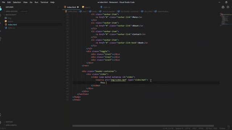Image resolution: width=232 pixels, height=130 pixels.
Task: Click the HTML icon beside index.html in Explorer
Action: (6, 25)
